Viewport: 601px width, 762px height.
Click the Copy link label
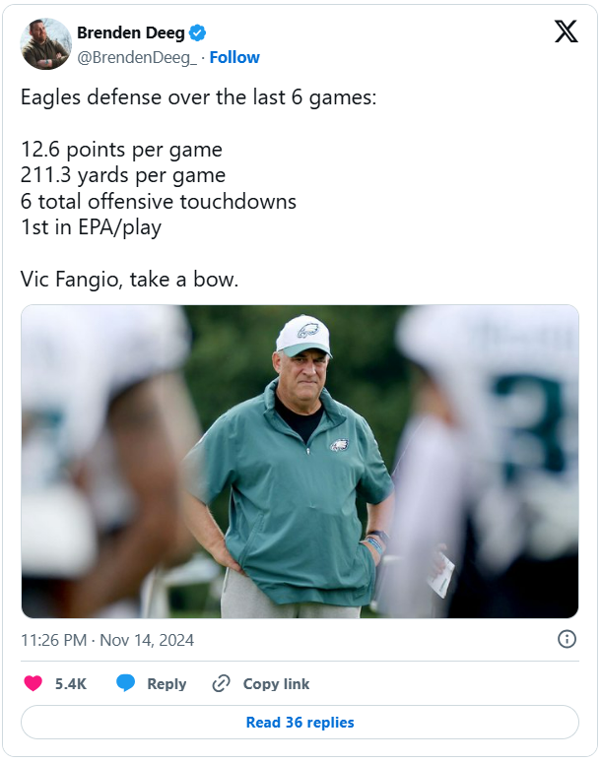[x=276, y=683]
